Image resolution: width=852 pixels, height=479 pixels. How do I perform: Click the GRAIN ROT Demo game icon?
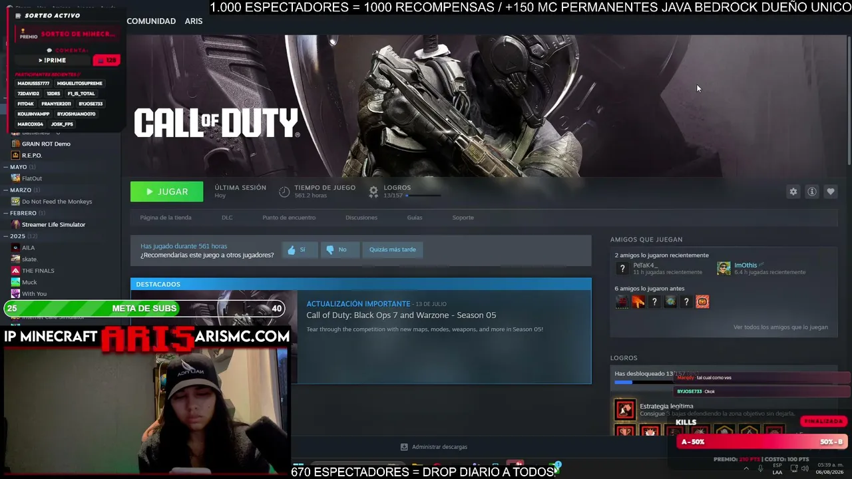(x=15, y=144)
